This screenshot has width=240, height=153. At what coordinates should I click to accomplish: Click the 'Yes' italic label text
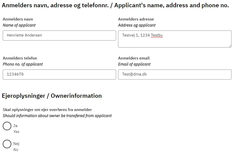click(x=16, y=132)
